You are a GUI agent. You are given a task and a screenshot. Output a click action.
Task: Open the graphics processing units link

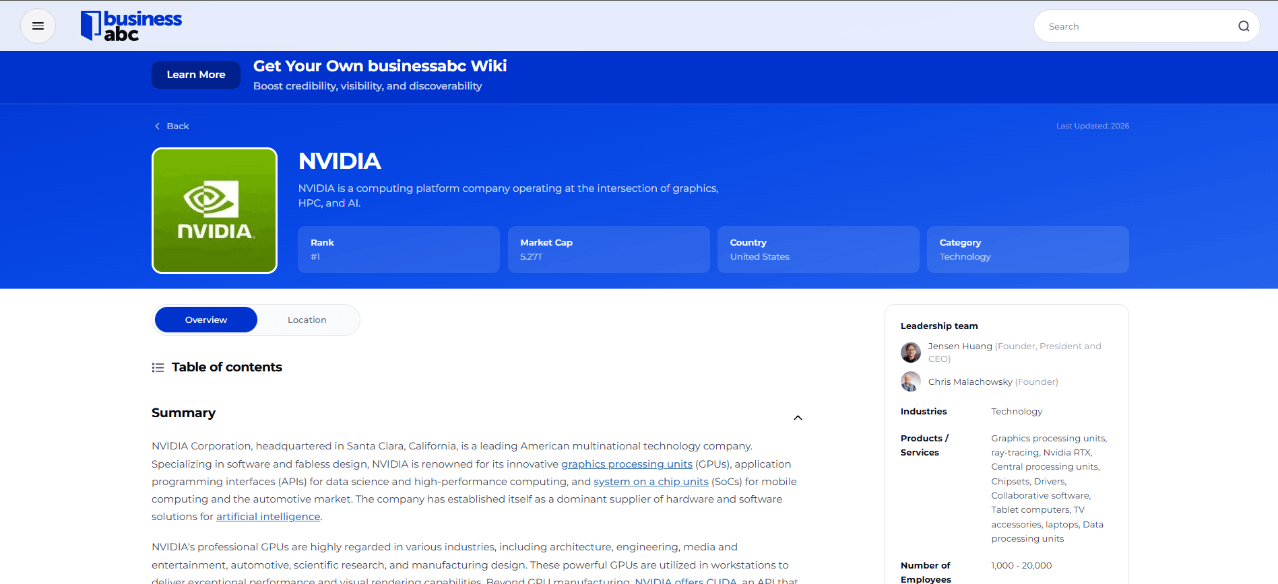pyautogui.click(x=627, y=464)
